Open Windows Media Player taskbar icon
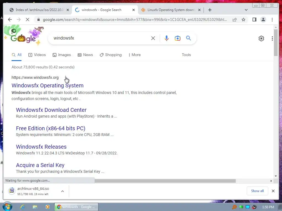 [48, 207]
